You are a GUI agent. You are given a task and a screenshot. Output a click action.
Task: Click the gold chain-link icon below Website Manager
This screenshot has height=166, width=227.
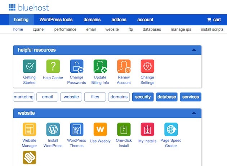[30, 157]
